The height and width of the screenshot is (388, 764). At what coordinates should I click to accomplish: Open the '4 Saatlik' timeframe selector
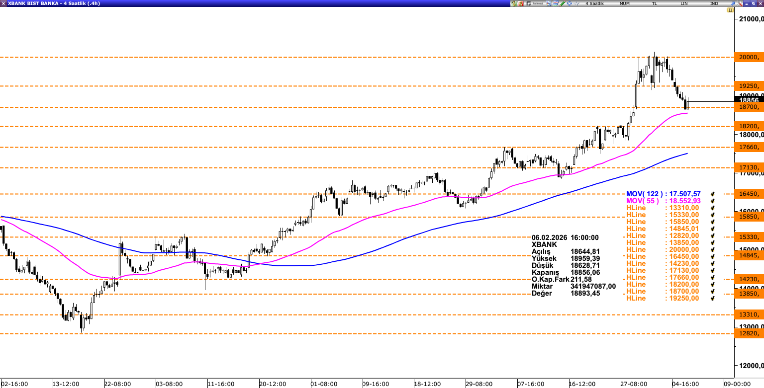594,3
